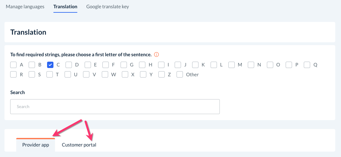
Task: Check the letter Q checkbox
Action: 307,65
